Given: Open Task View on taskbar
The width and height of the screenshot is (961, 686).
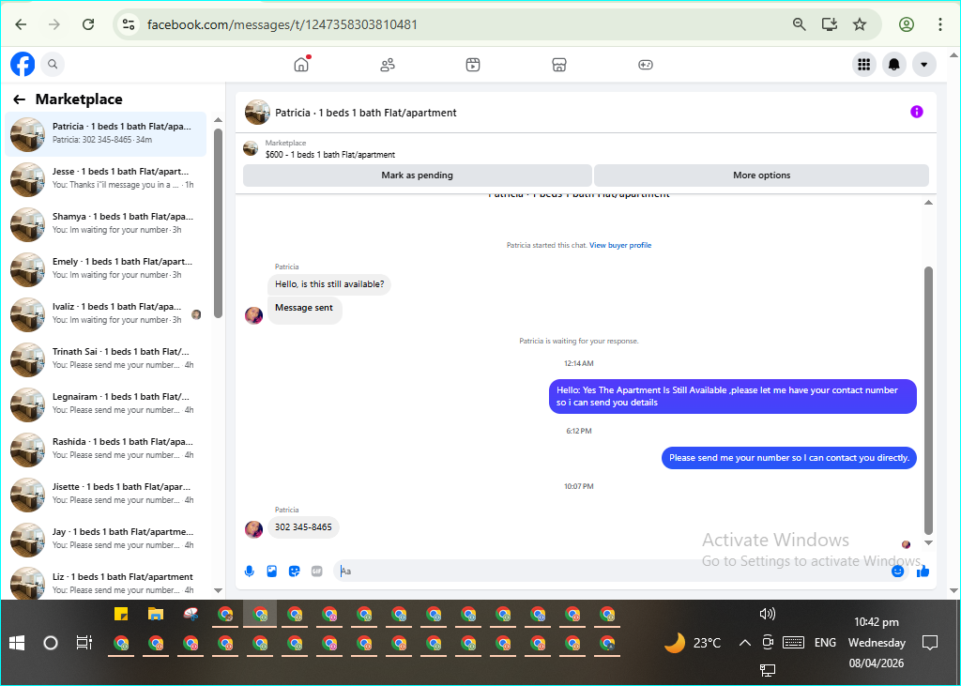Looking at the screenshot, I should point(84,643).
